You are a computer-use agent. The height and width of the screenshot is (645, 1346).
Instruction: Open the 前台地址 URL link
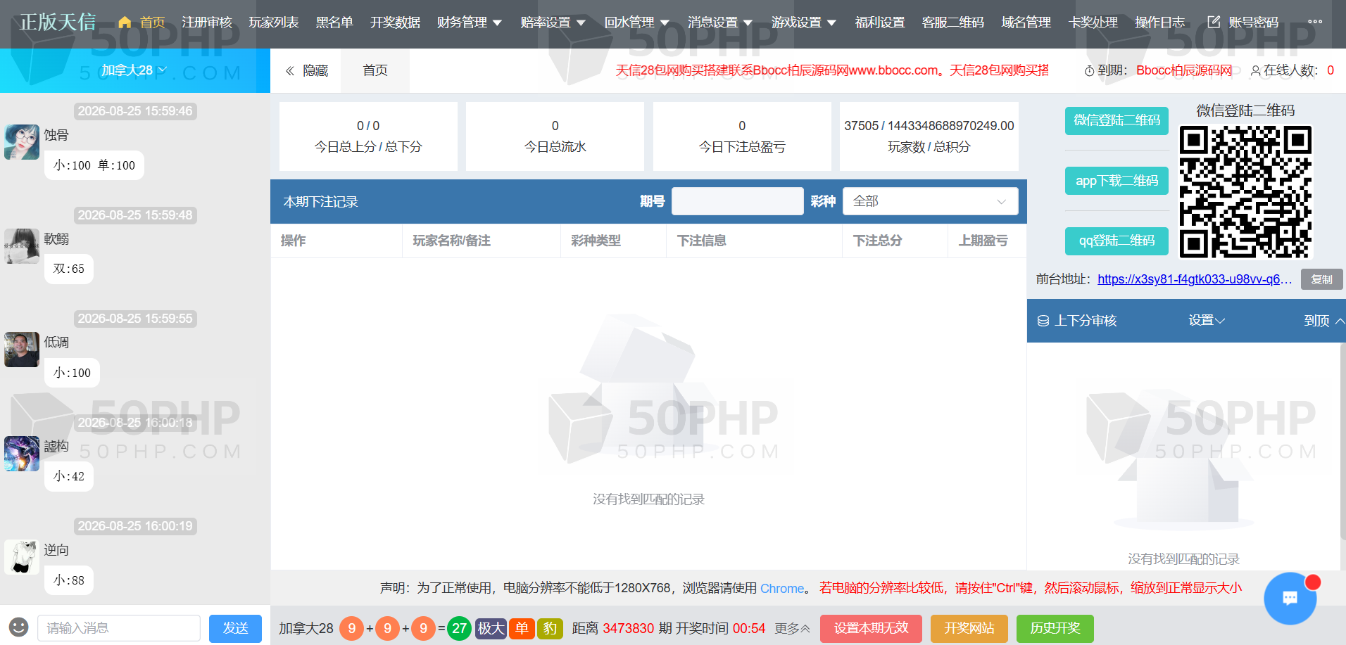click(x=1195, y=279)
